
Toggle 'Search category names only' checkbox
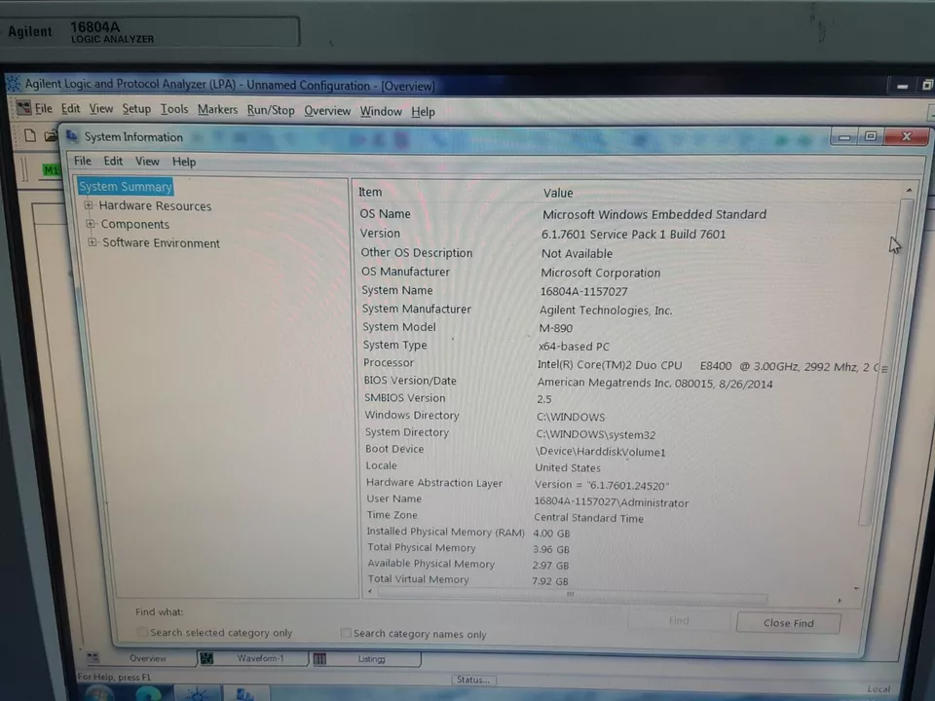click(345, 633)
